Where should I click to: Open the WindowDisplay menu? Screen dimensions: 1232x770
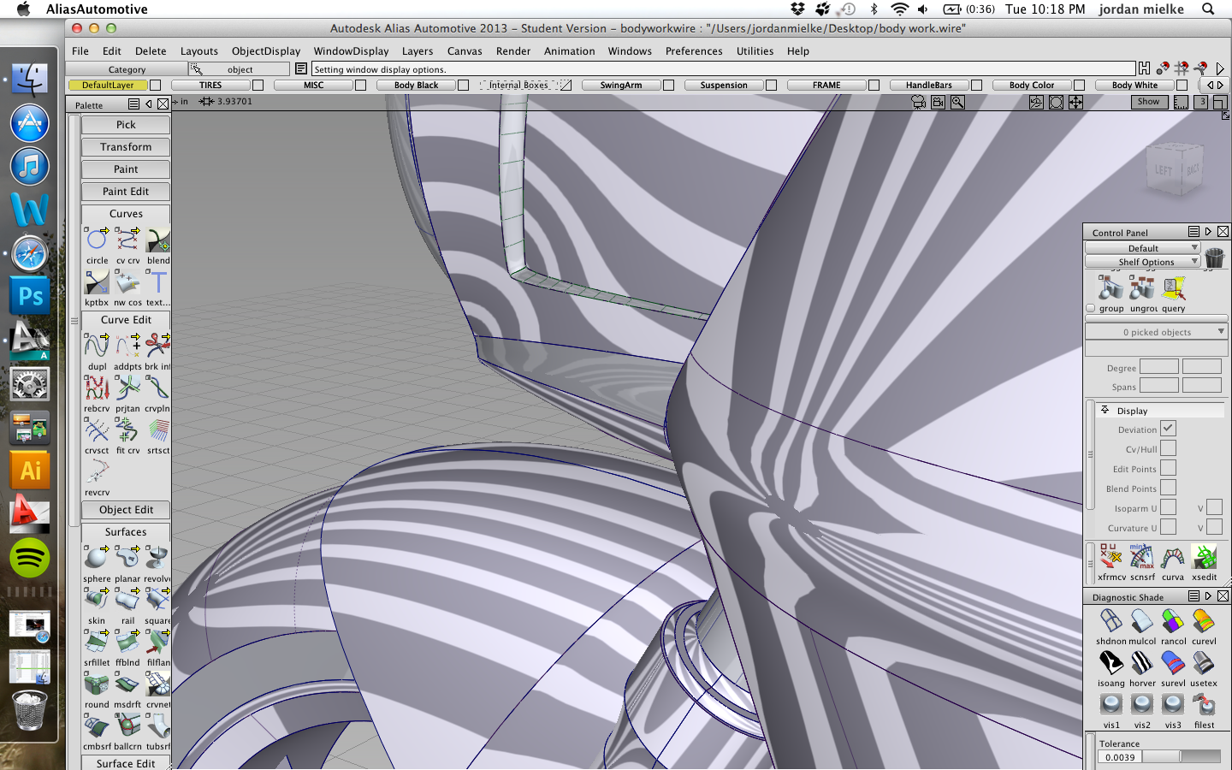coord(351,51)
